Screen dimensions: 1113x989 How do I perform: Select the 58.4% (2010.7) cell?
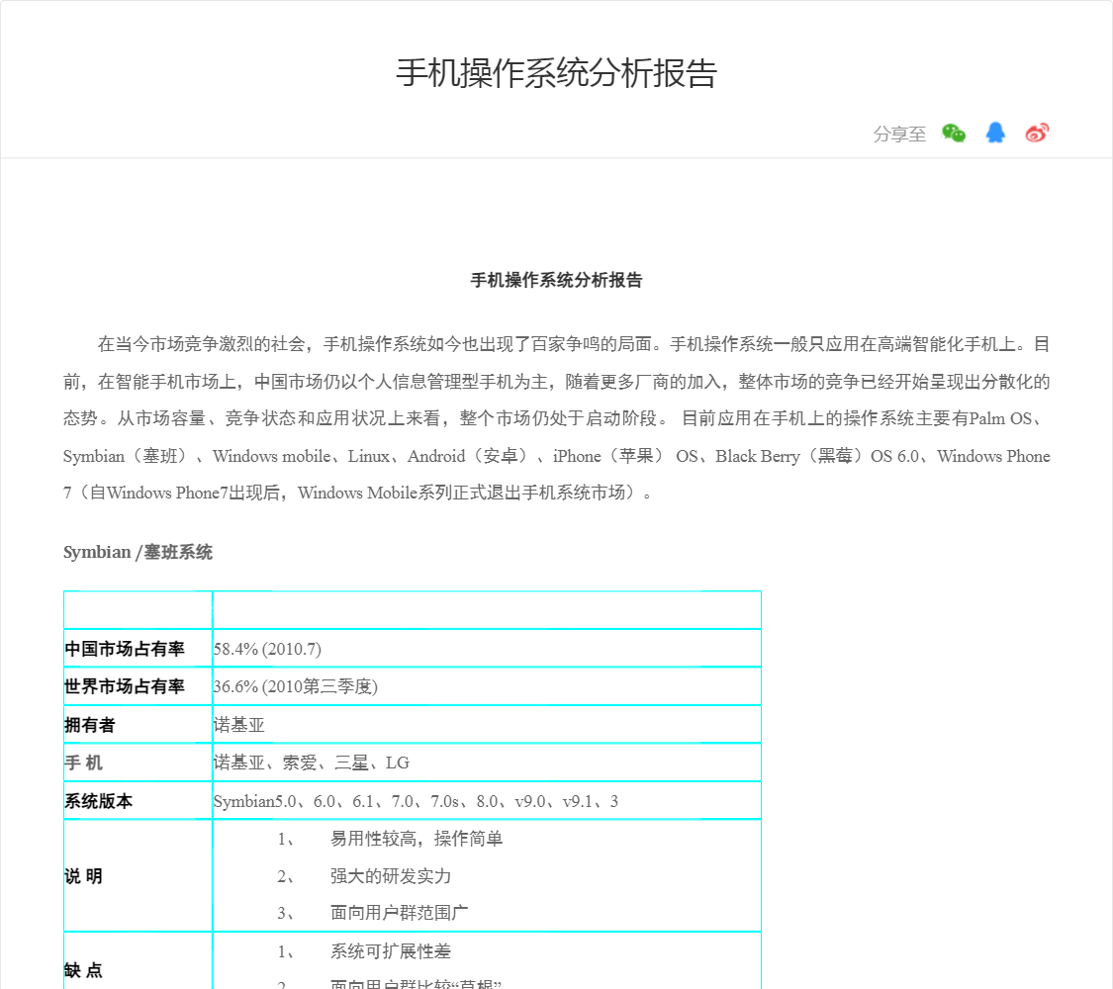coord(487,649)
